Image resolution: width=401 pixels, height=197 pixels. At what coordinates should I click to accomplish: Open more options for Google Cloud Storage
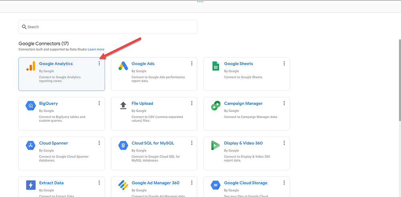(x=284, y=183)
